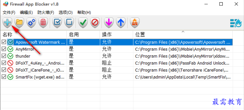Open the 编辑(E) menu
This screenshot has width=244, height=110.
click(26, 12)
